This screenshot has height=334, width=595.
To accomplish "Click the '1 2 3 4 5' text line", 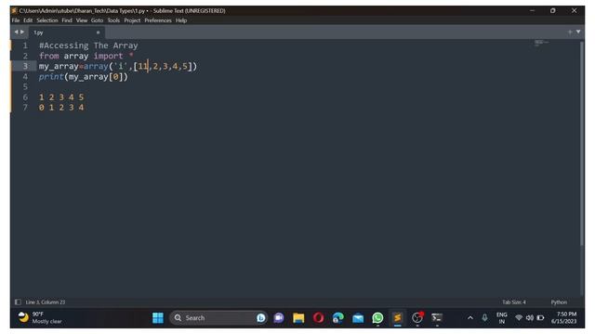I will pyautogui.click(x=61, y=97).
